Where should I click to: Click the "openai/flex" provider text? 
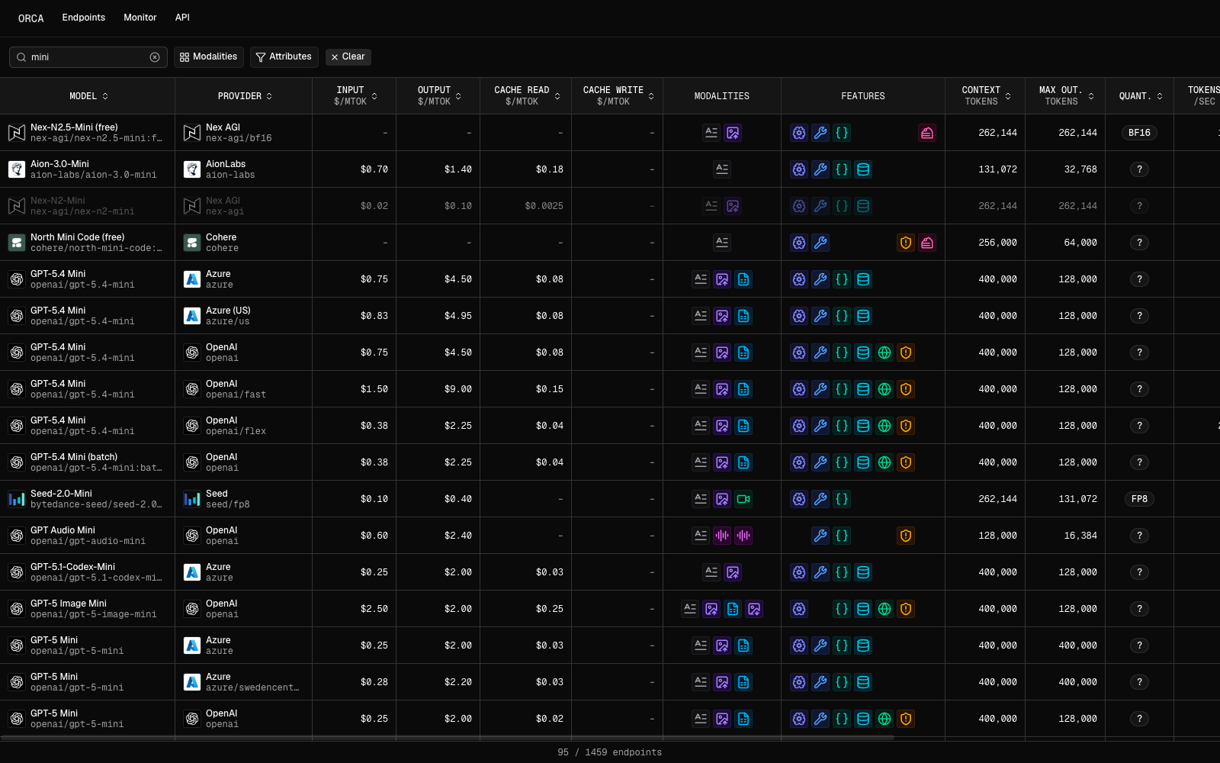[236, 431]
